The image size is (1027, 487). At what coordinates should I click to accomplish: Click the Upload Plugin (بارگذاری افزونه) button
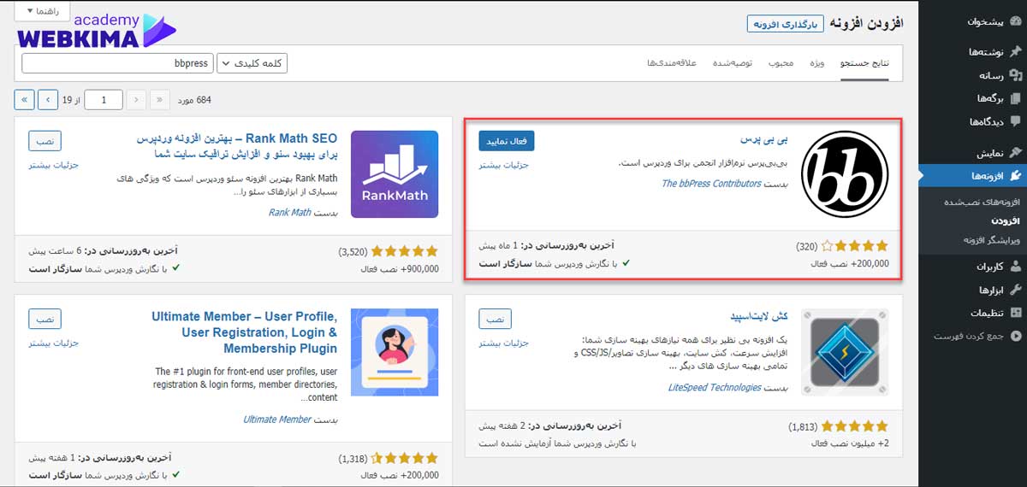[785, 23]
